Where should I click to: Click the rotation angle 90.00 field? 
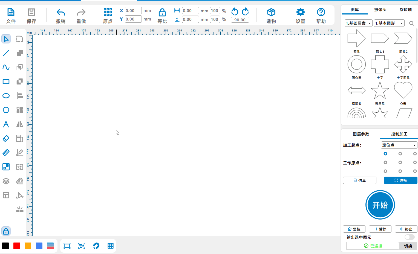click(x=240, y=20)
